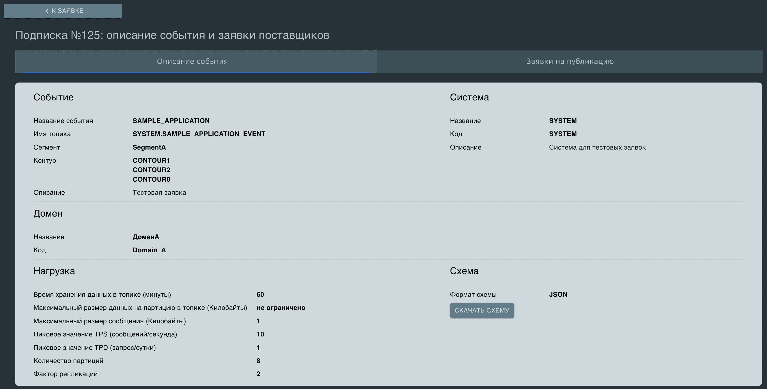Click the CONTOUR2 contour entry
Image resolution: width=767 pixels, height=389 pixels.
point(151,170)
